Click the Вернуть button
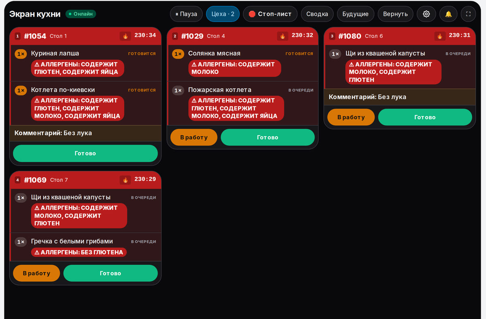Viewport: 486px width, 319px height. [395, 14]
